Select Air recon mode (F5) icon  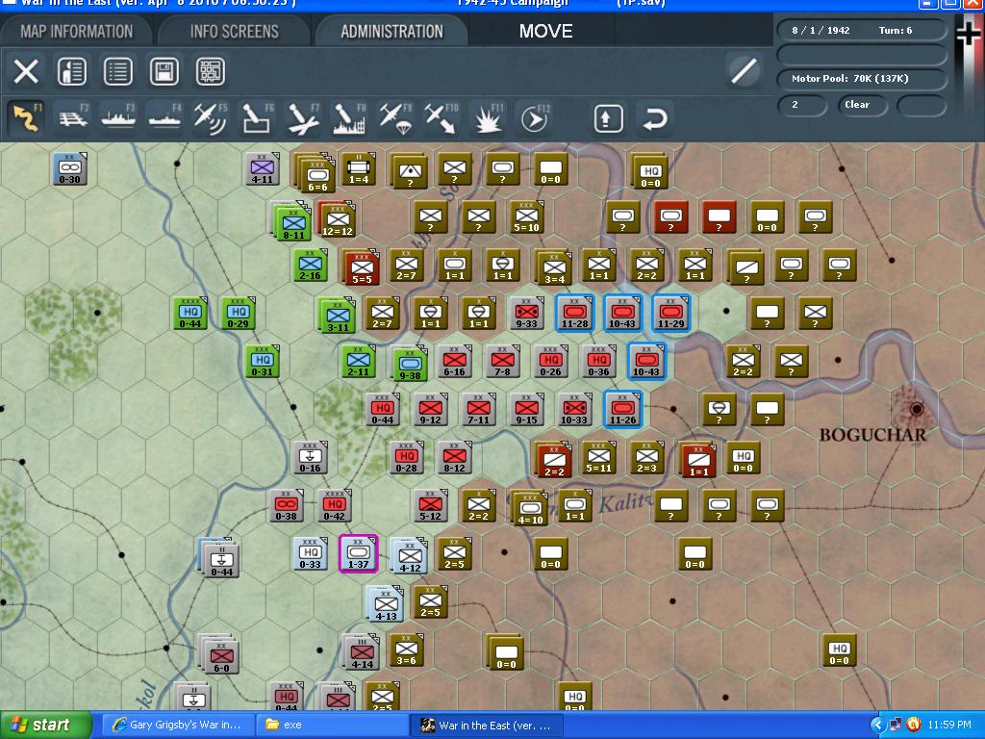pyautogui.click(x=211, y=117)
